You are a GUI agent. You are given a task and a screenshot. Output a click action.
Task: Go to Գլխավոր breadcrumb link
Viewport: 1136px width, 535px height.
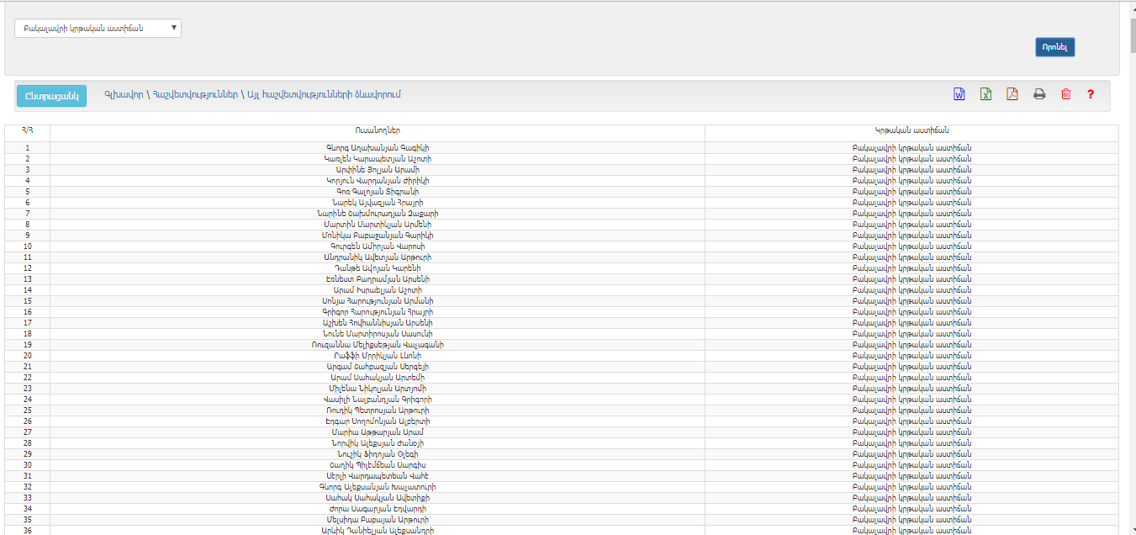(x=123, y=94)
